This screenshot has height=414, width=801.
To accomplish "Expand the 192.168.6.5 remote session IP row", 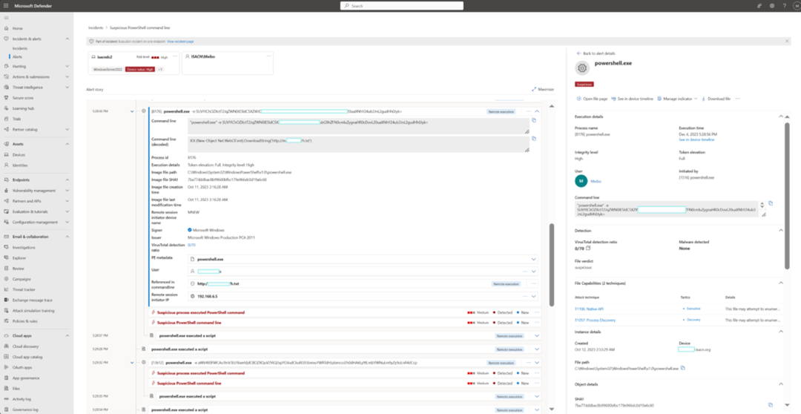I will click(x=534, y=296).
